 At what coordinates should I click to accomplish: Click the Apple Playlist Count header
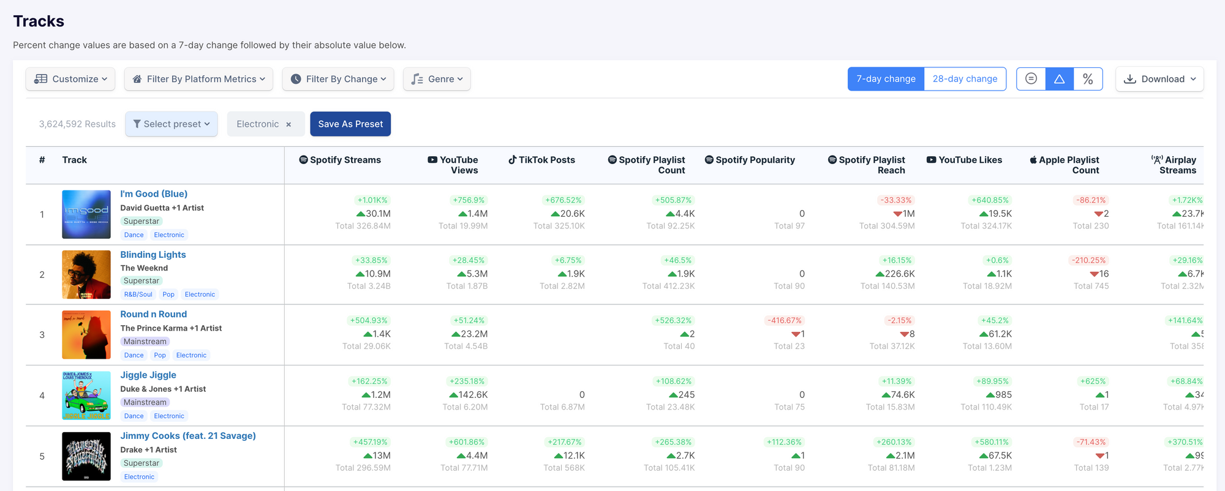(1065, 165)
